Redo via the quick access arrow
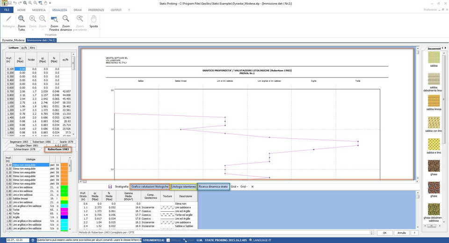 point(20,3)
